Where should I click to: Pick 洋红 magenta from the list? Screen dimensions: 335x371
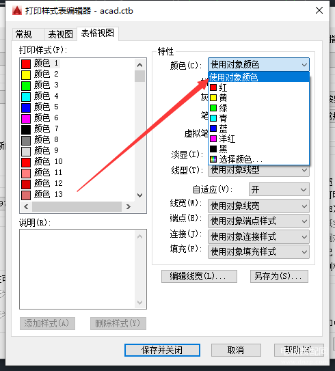click(258, 139)
